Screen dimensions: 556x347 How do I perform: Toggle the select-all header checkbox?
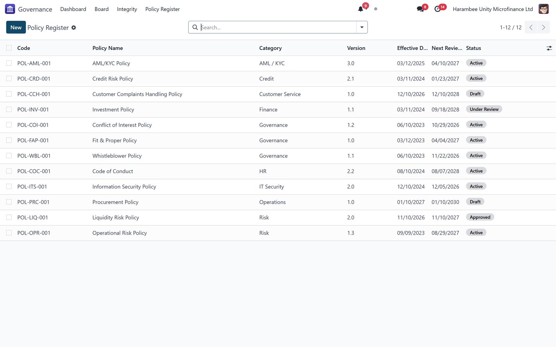coord(9,48)
